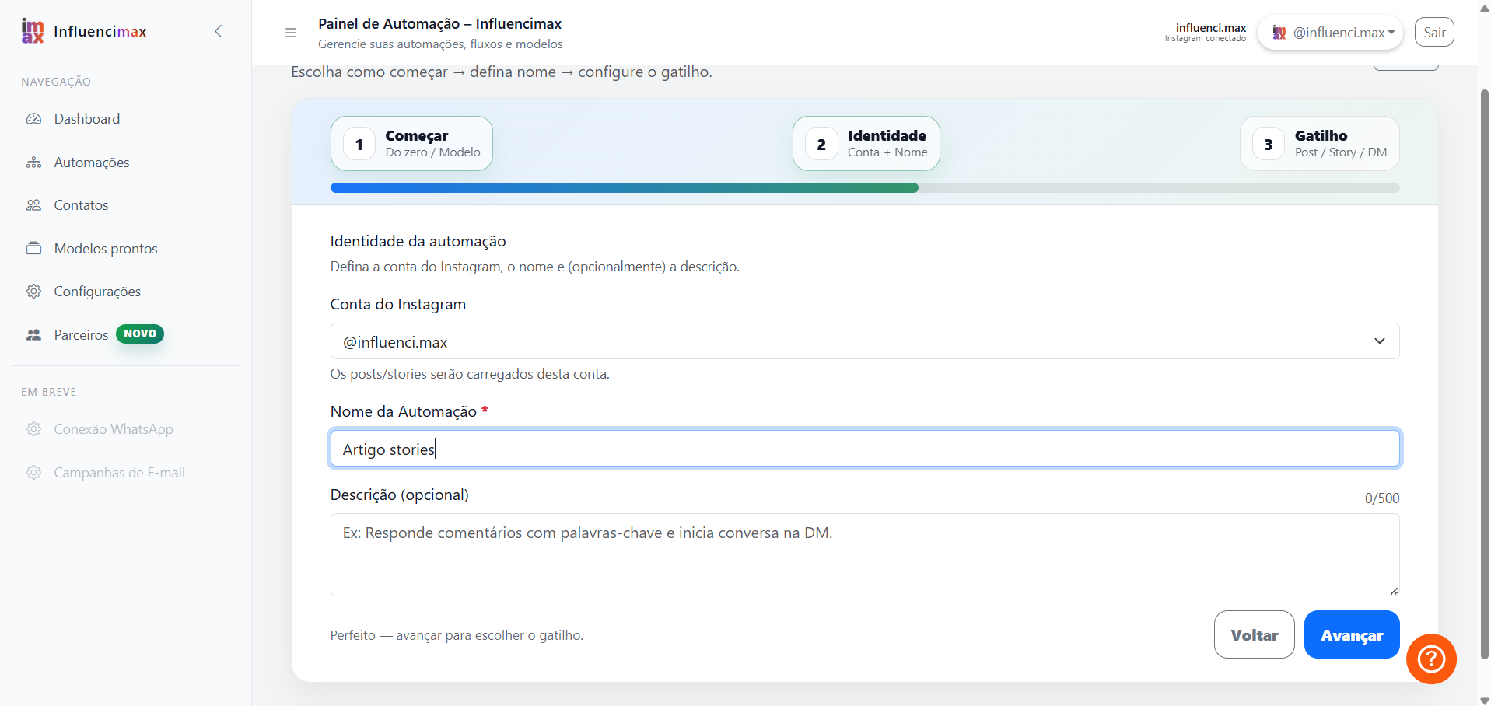Click the Parceiros group icon
Viewport: 1491px width, 706px height.
click(x=33, y=335)
